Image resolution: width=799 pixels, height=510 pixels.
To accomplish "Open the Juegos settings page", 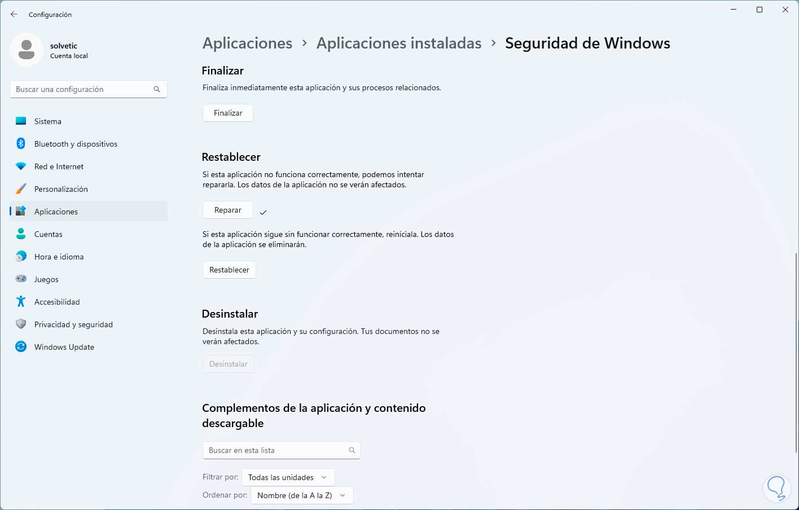I will pos(89,279).
